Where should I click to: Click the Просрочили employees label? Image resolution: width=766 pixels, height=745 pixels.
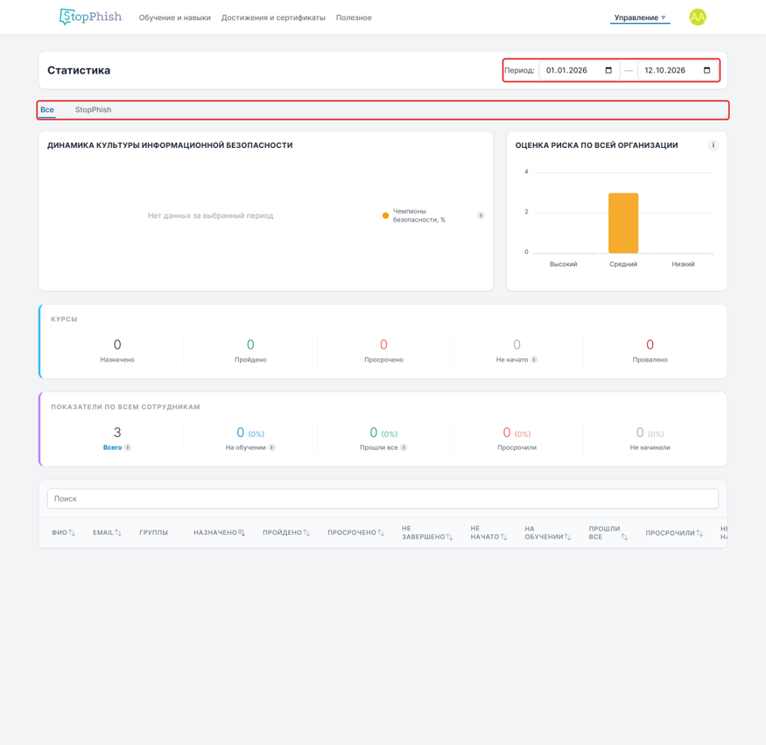tap(517, 447)
